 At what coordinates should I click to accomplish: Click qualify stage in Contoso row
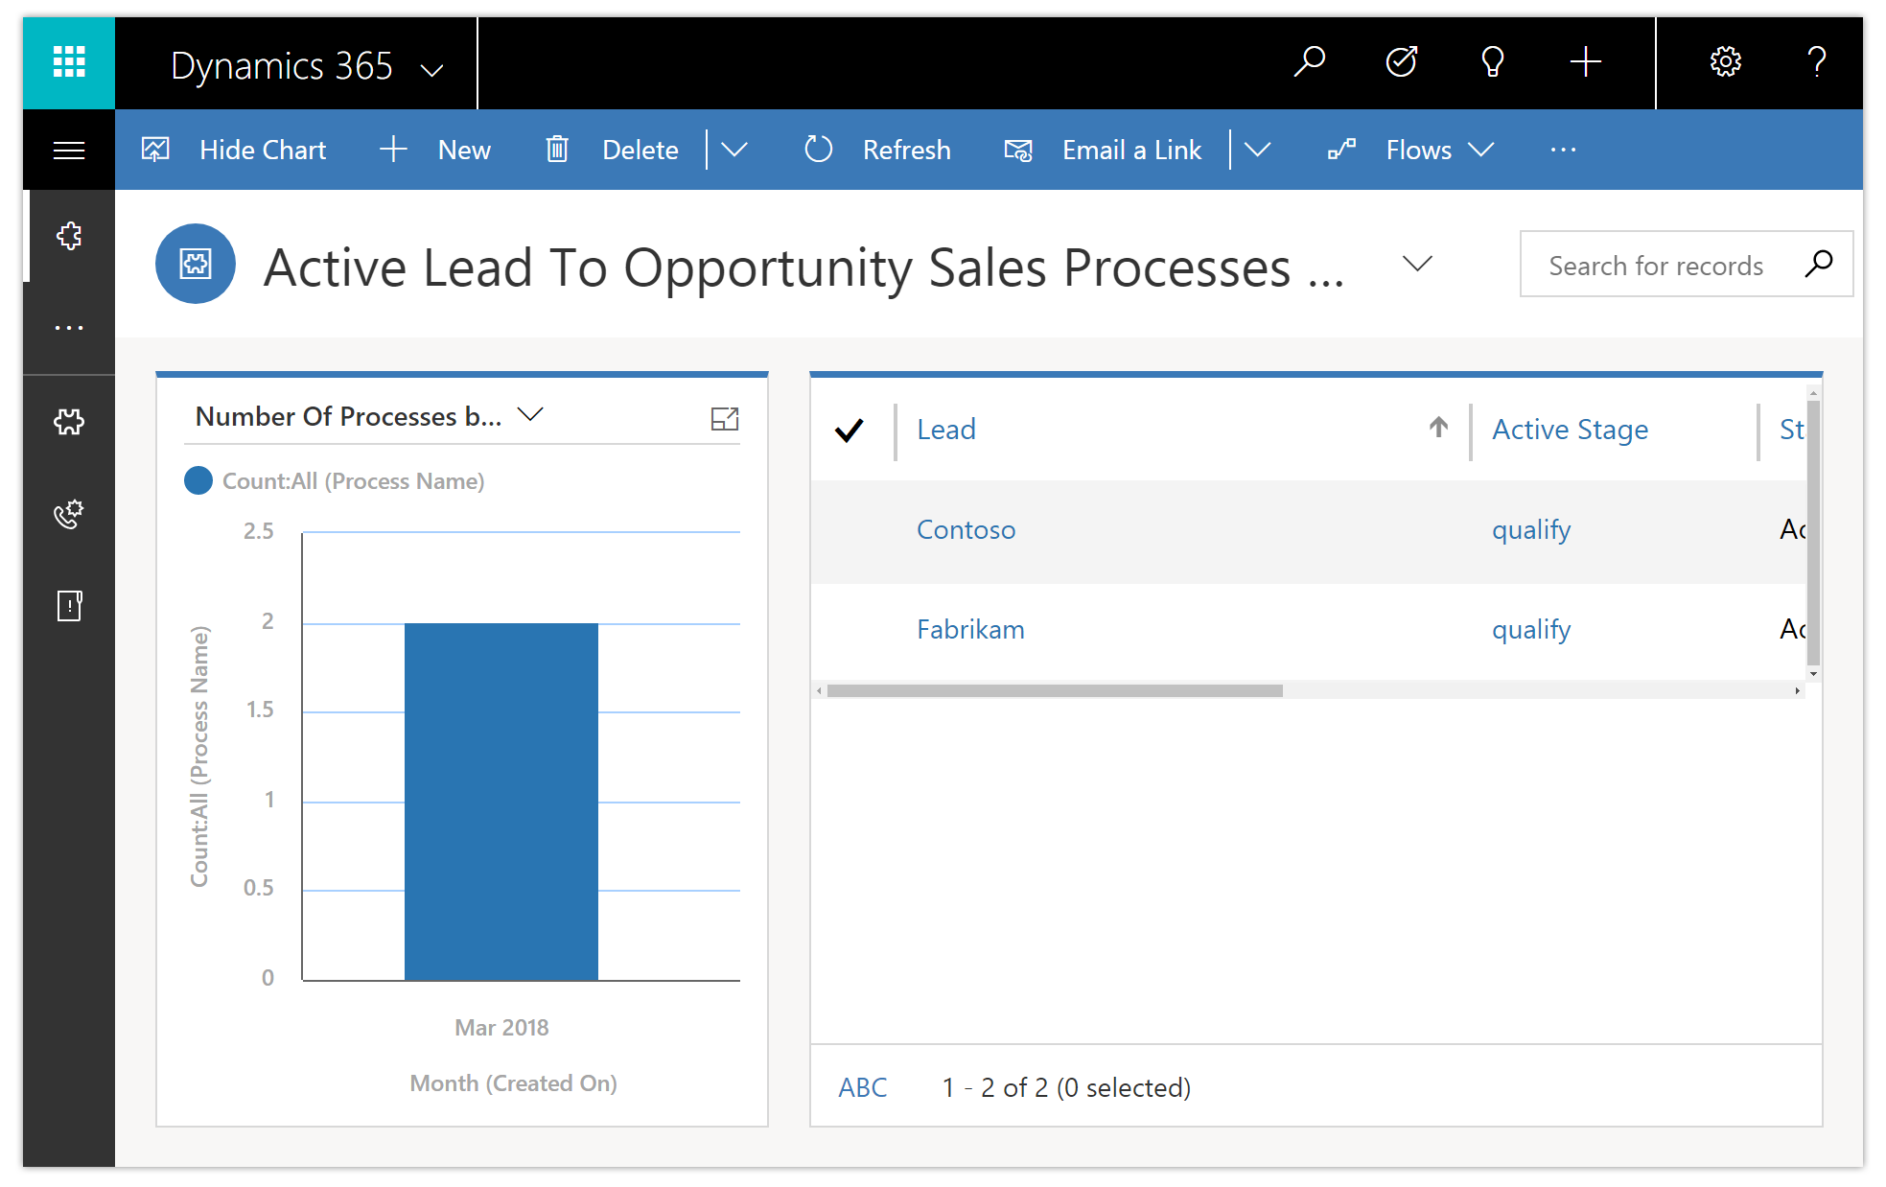[1531, 530]
